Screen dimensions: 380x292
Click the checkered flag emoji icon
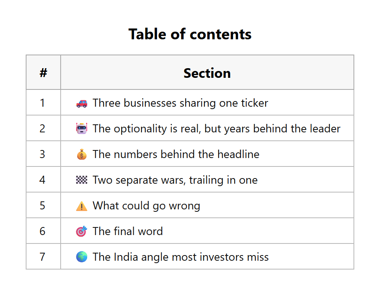click(82, 180)
